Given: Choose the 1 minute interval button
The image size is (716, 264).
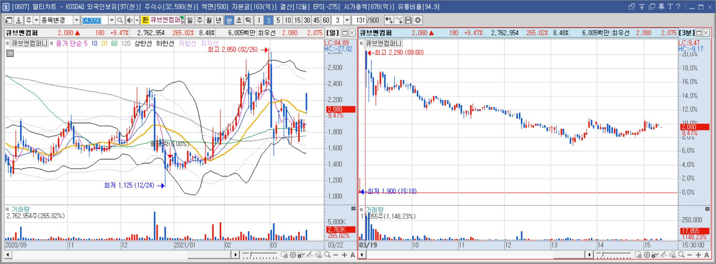Looking at the screenshot, I should click(259, 20).
